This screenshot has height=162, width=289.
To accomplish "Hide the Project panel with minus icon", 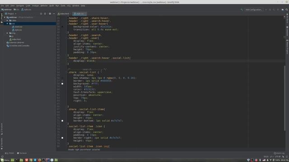I will tap(54, 13).
